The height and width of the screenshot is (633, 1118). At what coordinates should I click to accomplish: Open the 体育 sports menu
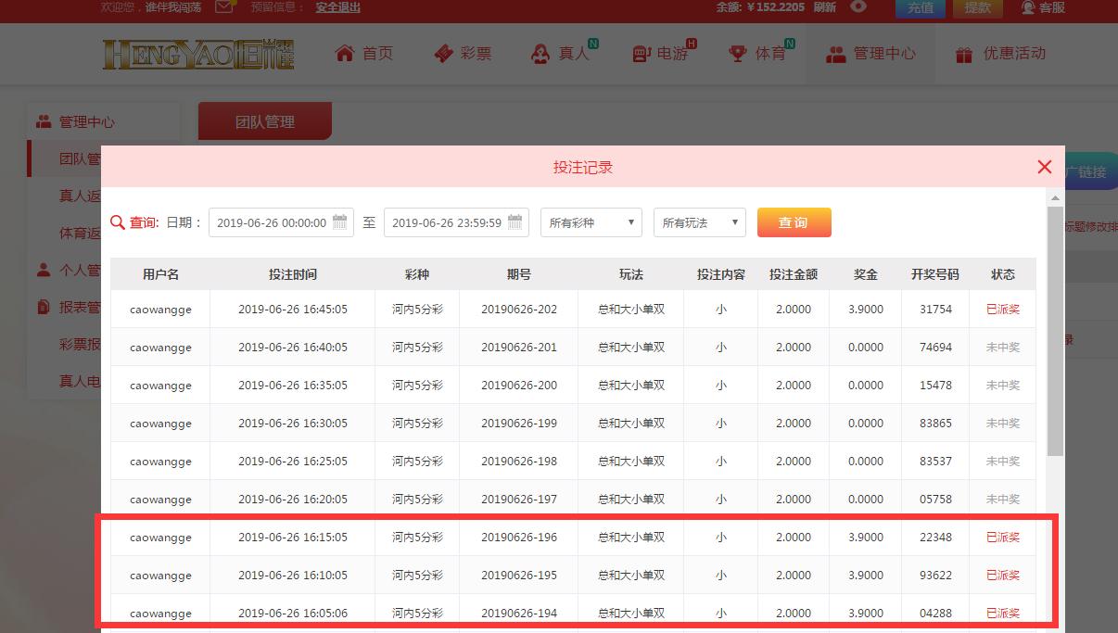[x=760, y=53]
